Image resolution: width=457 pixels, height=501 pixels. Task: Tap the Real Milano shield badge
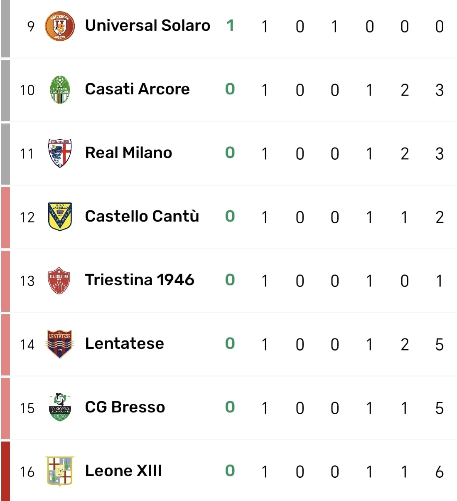(60, 153)
